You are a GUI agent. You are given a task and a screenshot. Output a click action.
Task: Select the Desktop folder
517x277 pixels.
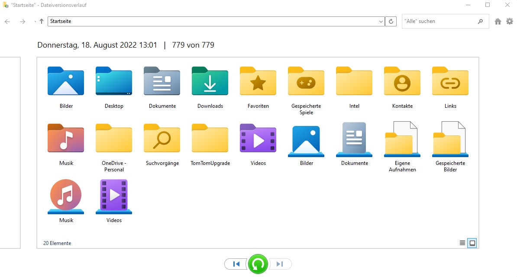[114, 87]
